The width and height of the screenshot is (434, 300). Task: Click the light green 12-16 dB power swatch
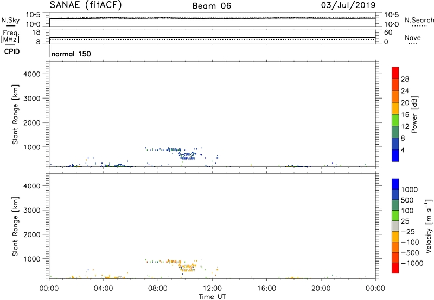(395, 120)
